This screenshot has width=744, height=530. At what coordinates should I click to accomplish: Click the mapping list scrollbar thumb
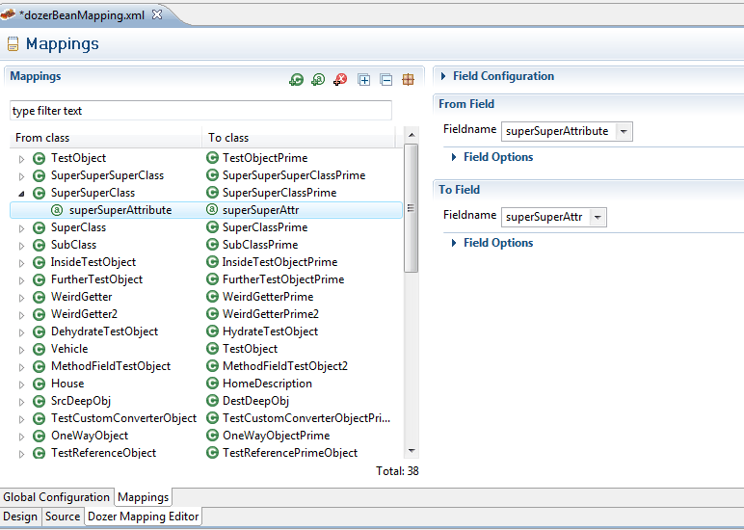(411, 208)
